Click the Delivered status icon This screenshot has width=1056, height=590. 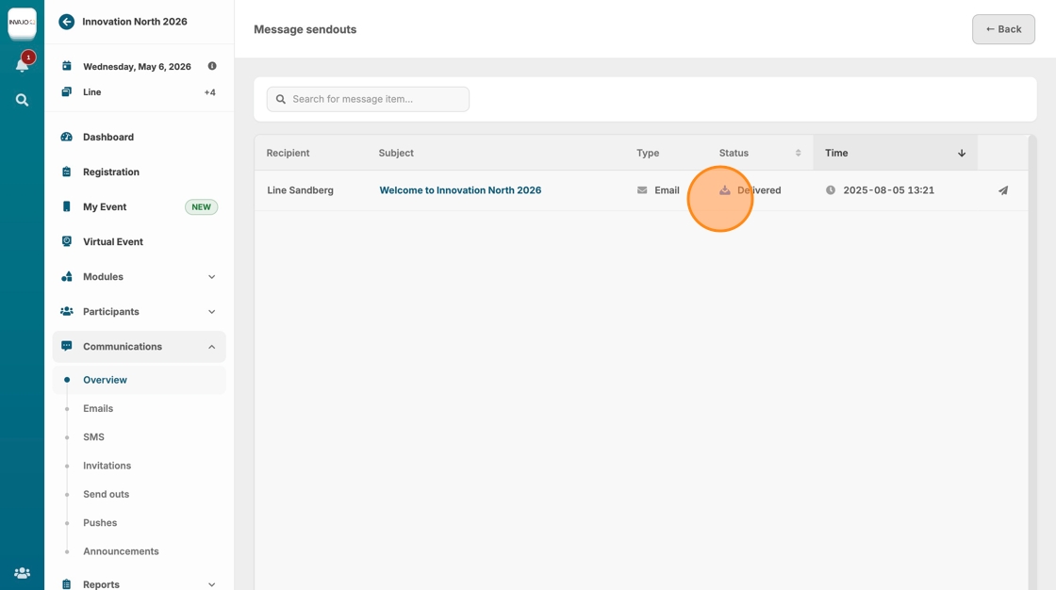(x=725, y=190)
